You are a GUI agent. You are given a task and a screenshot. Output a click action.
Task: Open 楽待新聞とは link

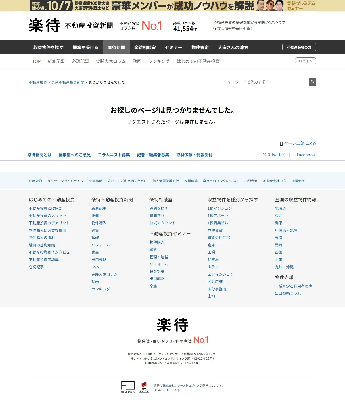[39, 155]
